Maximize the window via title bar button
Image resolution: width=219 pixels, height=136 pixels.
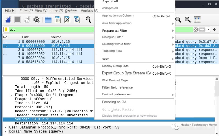[x=209, y=4]
